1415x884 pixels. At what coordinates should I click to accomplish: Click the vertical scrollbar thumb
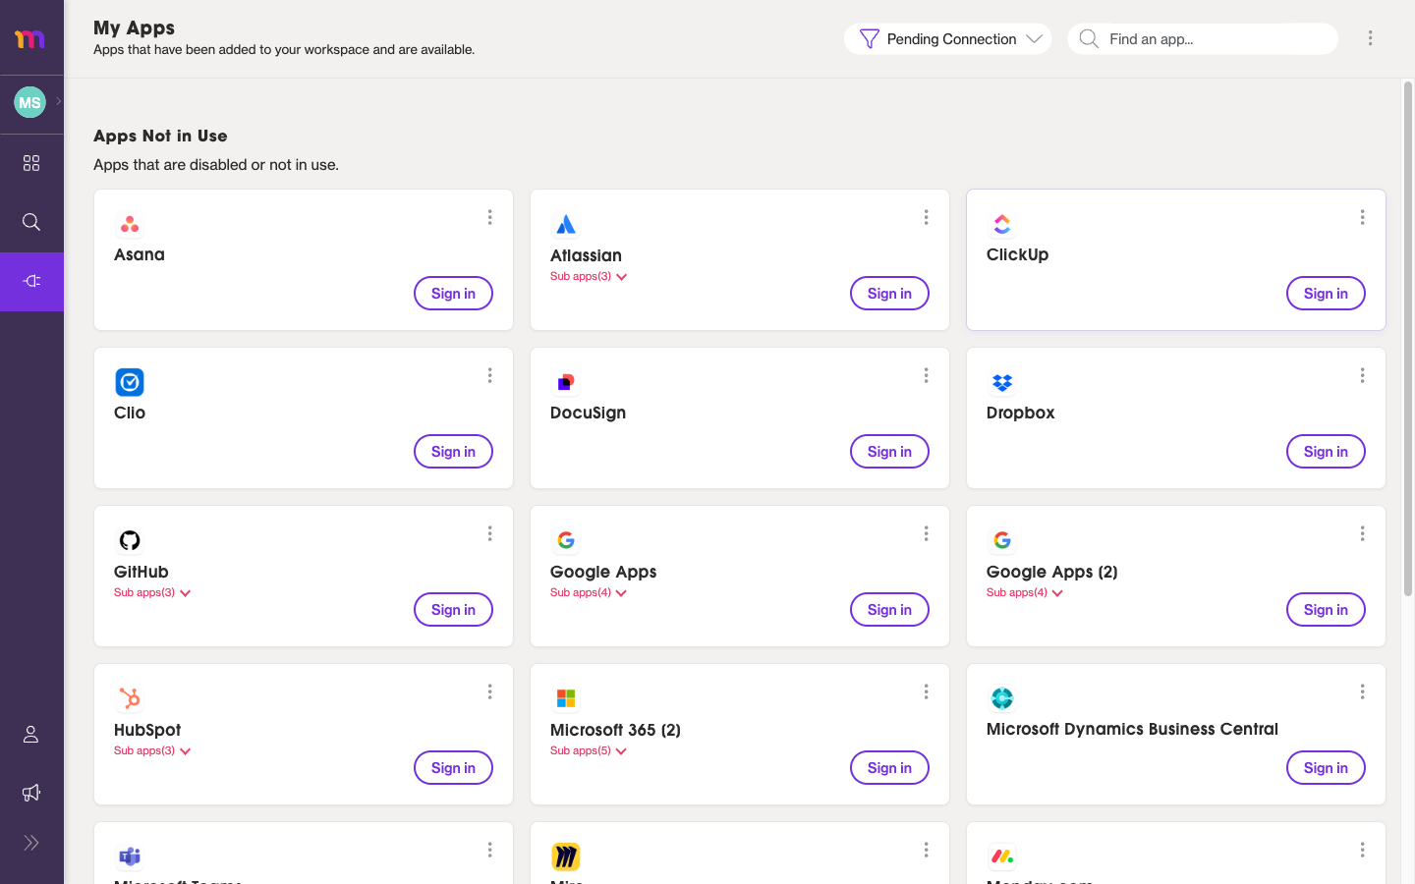pos(1407,339)
